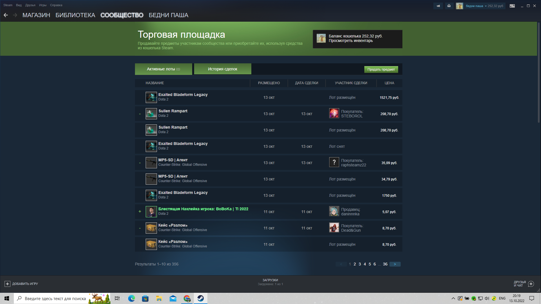Open Steam announcements via megaphone icon
541x304 pixels.
pyautogui.click(x=438, y=6)
